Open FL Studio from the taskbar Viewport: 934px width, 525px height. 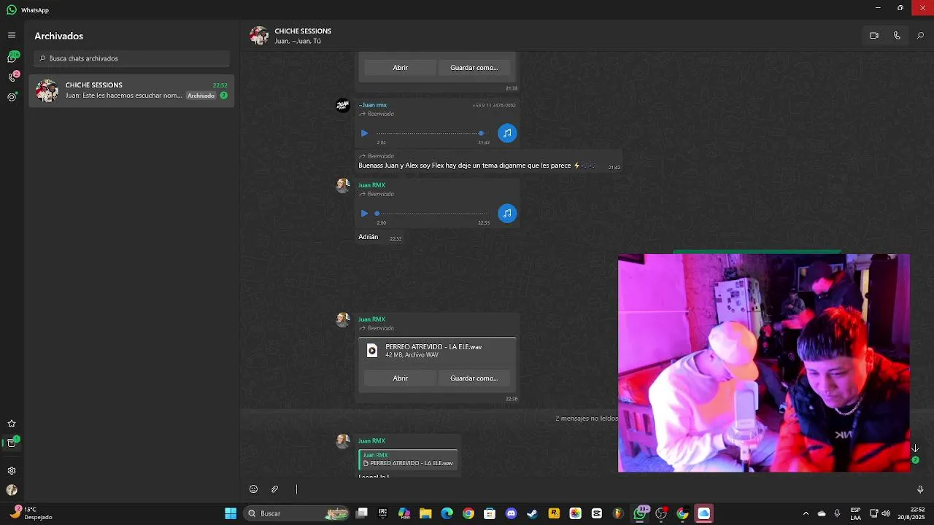618,513
